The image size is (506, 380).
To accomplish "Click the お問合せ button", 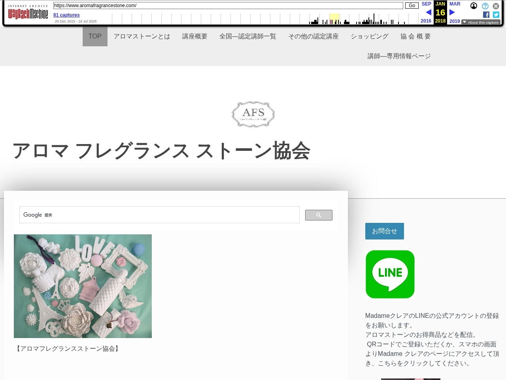I will pos(384,231).
